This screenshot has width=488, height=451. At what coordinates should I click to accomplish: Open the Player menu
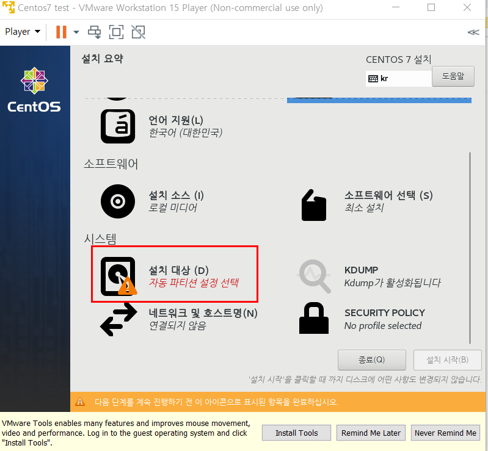(x=23, y=32)
